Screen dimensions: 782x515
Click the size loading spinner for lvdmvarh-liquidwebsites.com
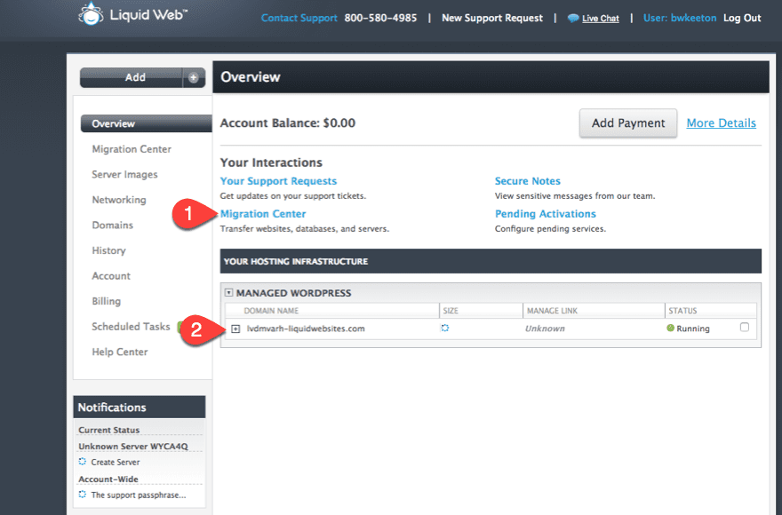(x=445, y=328)
